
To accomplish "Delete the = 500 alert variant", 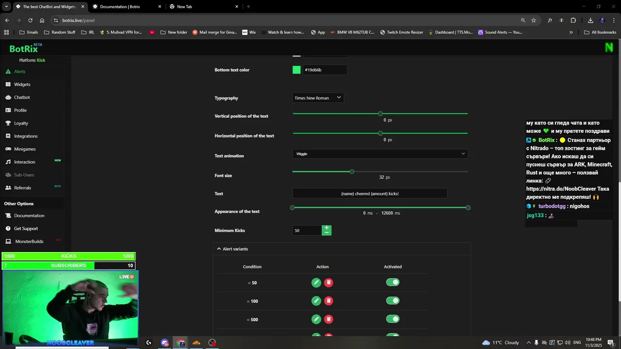I will pyautogui.click(x=328, y=319).
